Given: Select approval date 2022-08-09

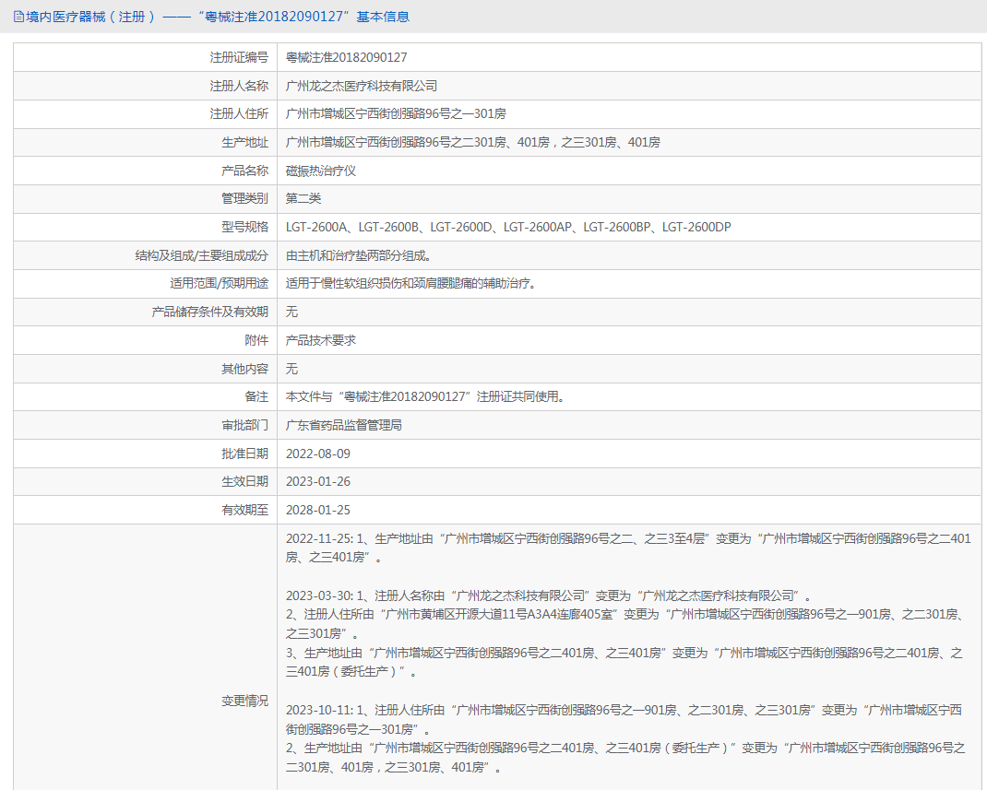Looking at the screenshot, I should [318, 454].
